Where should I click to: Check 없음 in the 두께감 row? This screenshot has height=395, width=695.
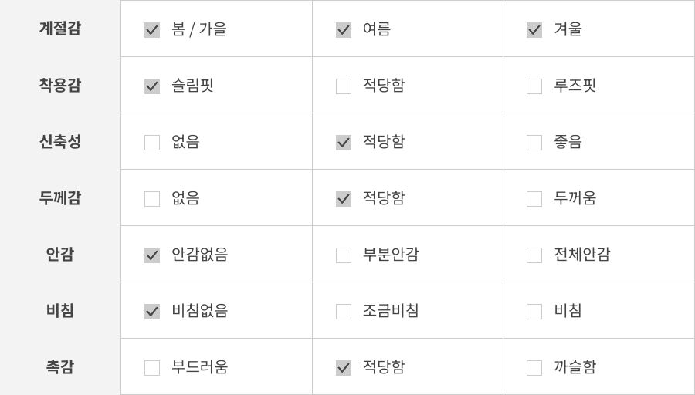point(152,199)
